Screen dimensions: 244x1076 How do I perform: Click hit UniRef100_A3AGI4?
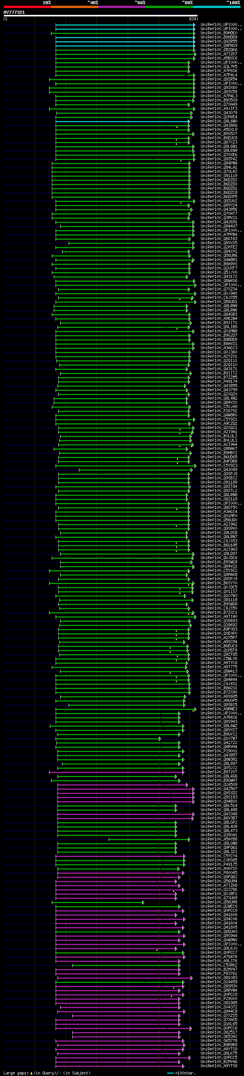pyautogui.click(x=218, y=512)
